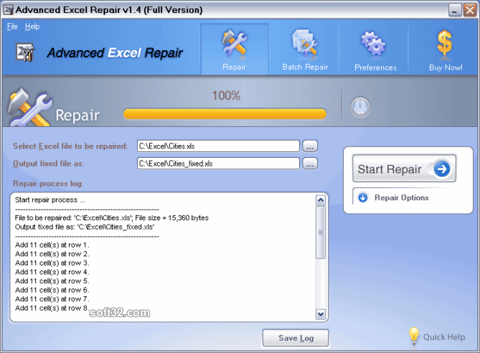
Task: Click the 100% repair progress bar
Action: coord(225,114)
